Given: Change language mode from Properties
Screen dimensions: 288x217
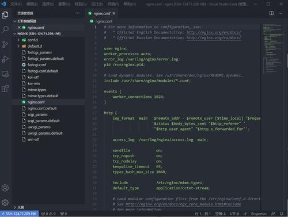Looking at the screenshot, I should pos(259,214).
